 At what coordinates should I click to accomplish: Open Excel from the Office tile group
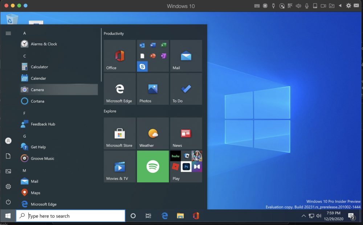click(x=163, y=45)
